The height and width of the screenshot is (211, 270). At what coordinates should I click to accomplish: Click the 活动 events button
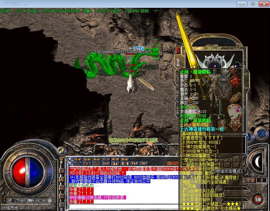point(97,159)
